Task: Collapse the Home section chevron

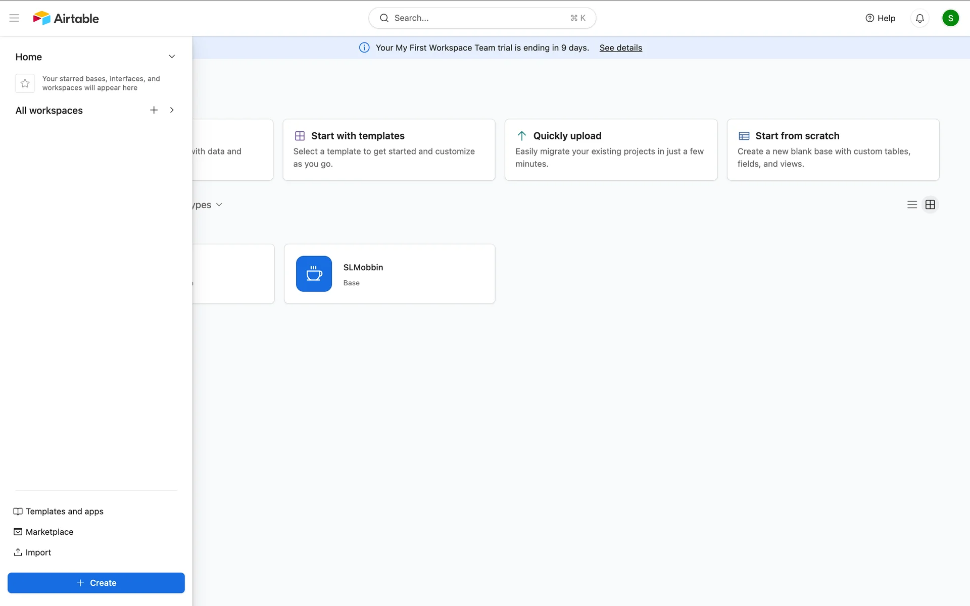Action: [172, 57]
